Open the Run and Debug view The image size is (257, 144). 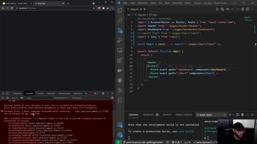tap(120, 40)
